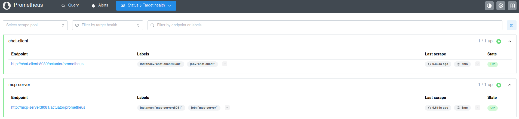
Task: Open the settings gear icon
Action: (x=500, y=6)
